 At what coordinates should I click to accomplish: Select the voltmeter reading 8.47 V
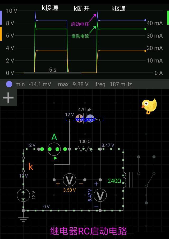[100, 195]
